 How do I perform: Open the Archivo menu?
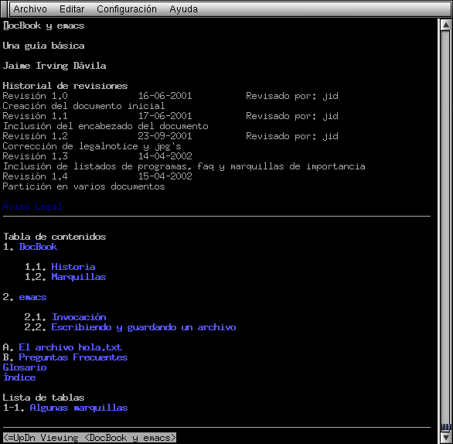click(30, 9)
